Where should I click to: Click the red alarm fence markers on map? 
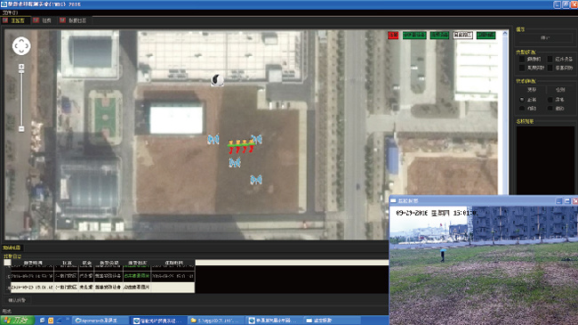click(241, 147)
